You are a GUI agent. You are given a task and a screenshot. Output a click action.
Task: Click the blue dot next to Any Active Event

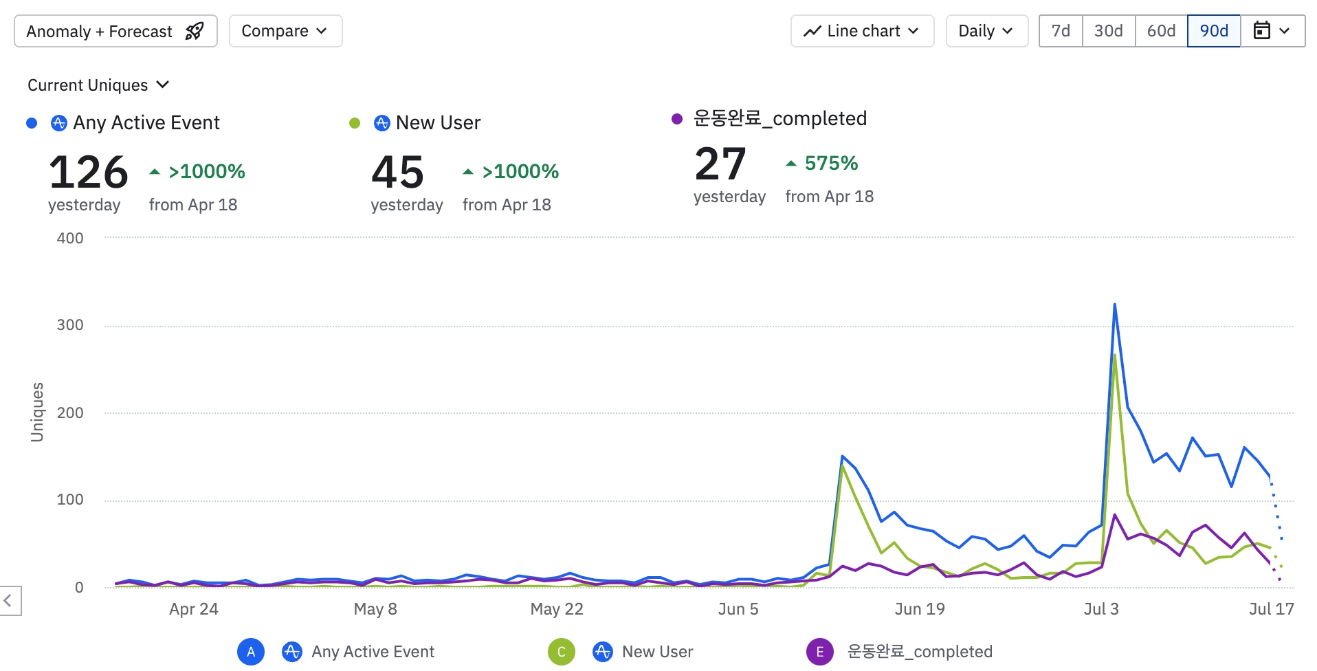32,123
